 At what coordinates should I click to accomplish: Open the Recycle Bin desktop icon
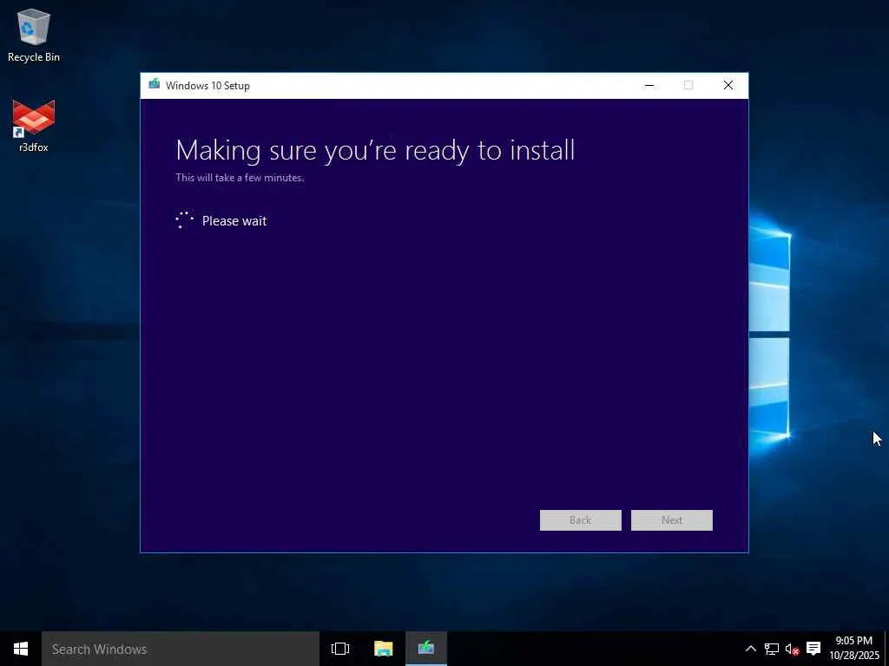34,35
